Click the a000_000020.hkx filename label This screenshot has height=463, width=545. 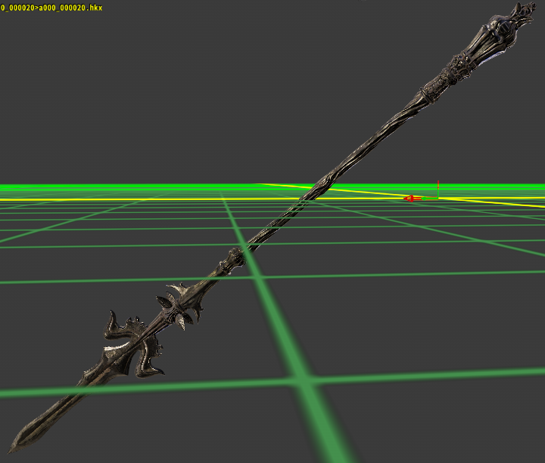[70, 8]
